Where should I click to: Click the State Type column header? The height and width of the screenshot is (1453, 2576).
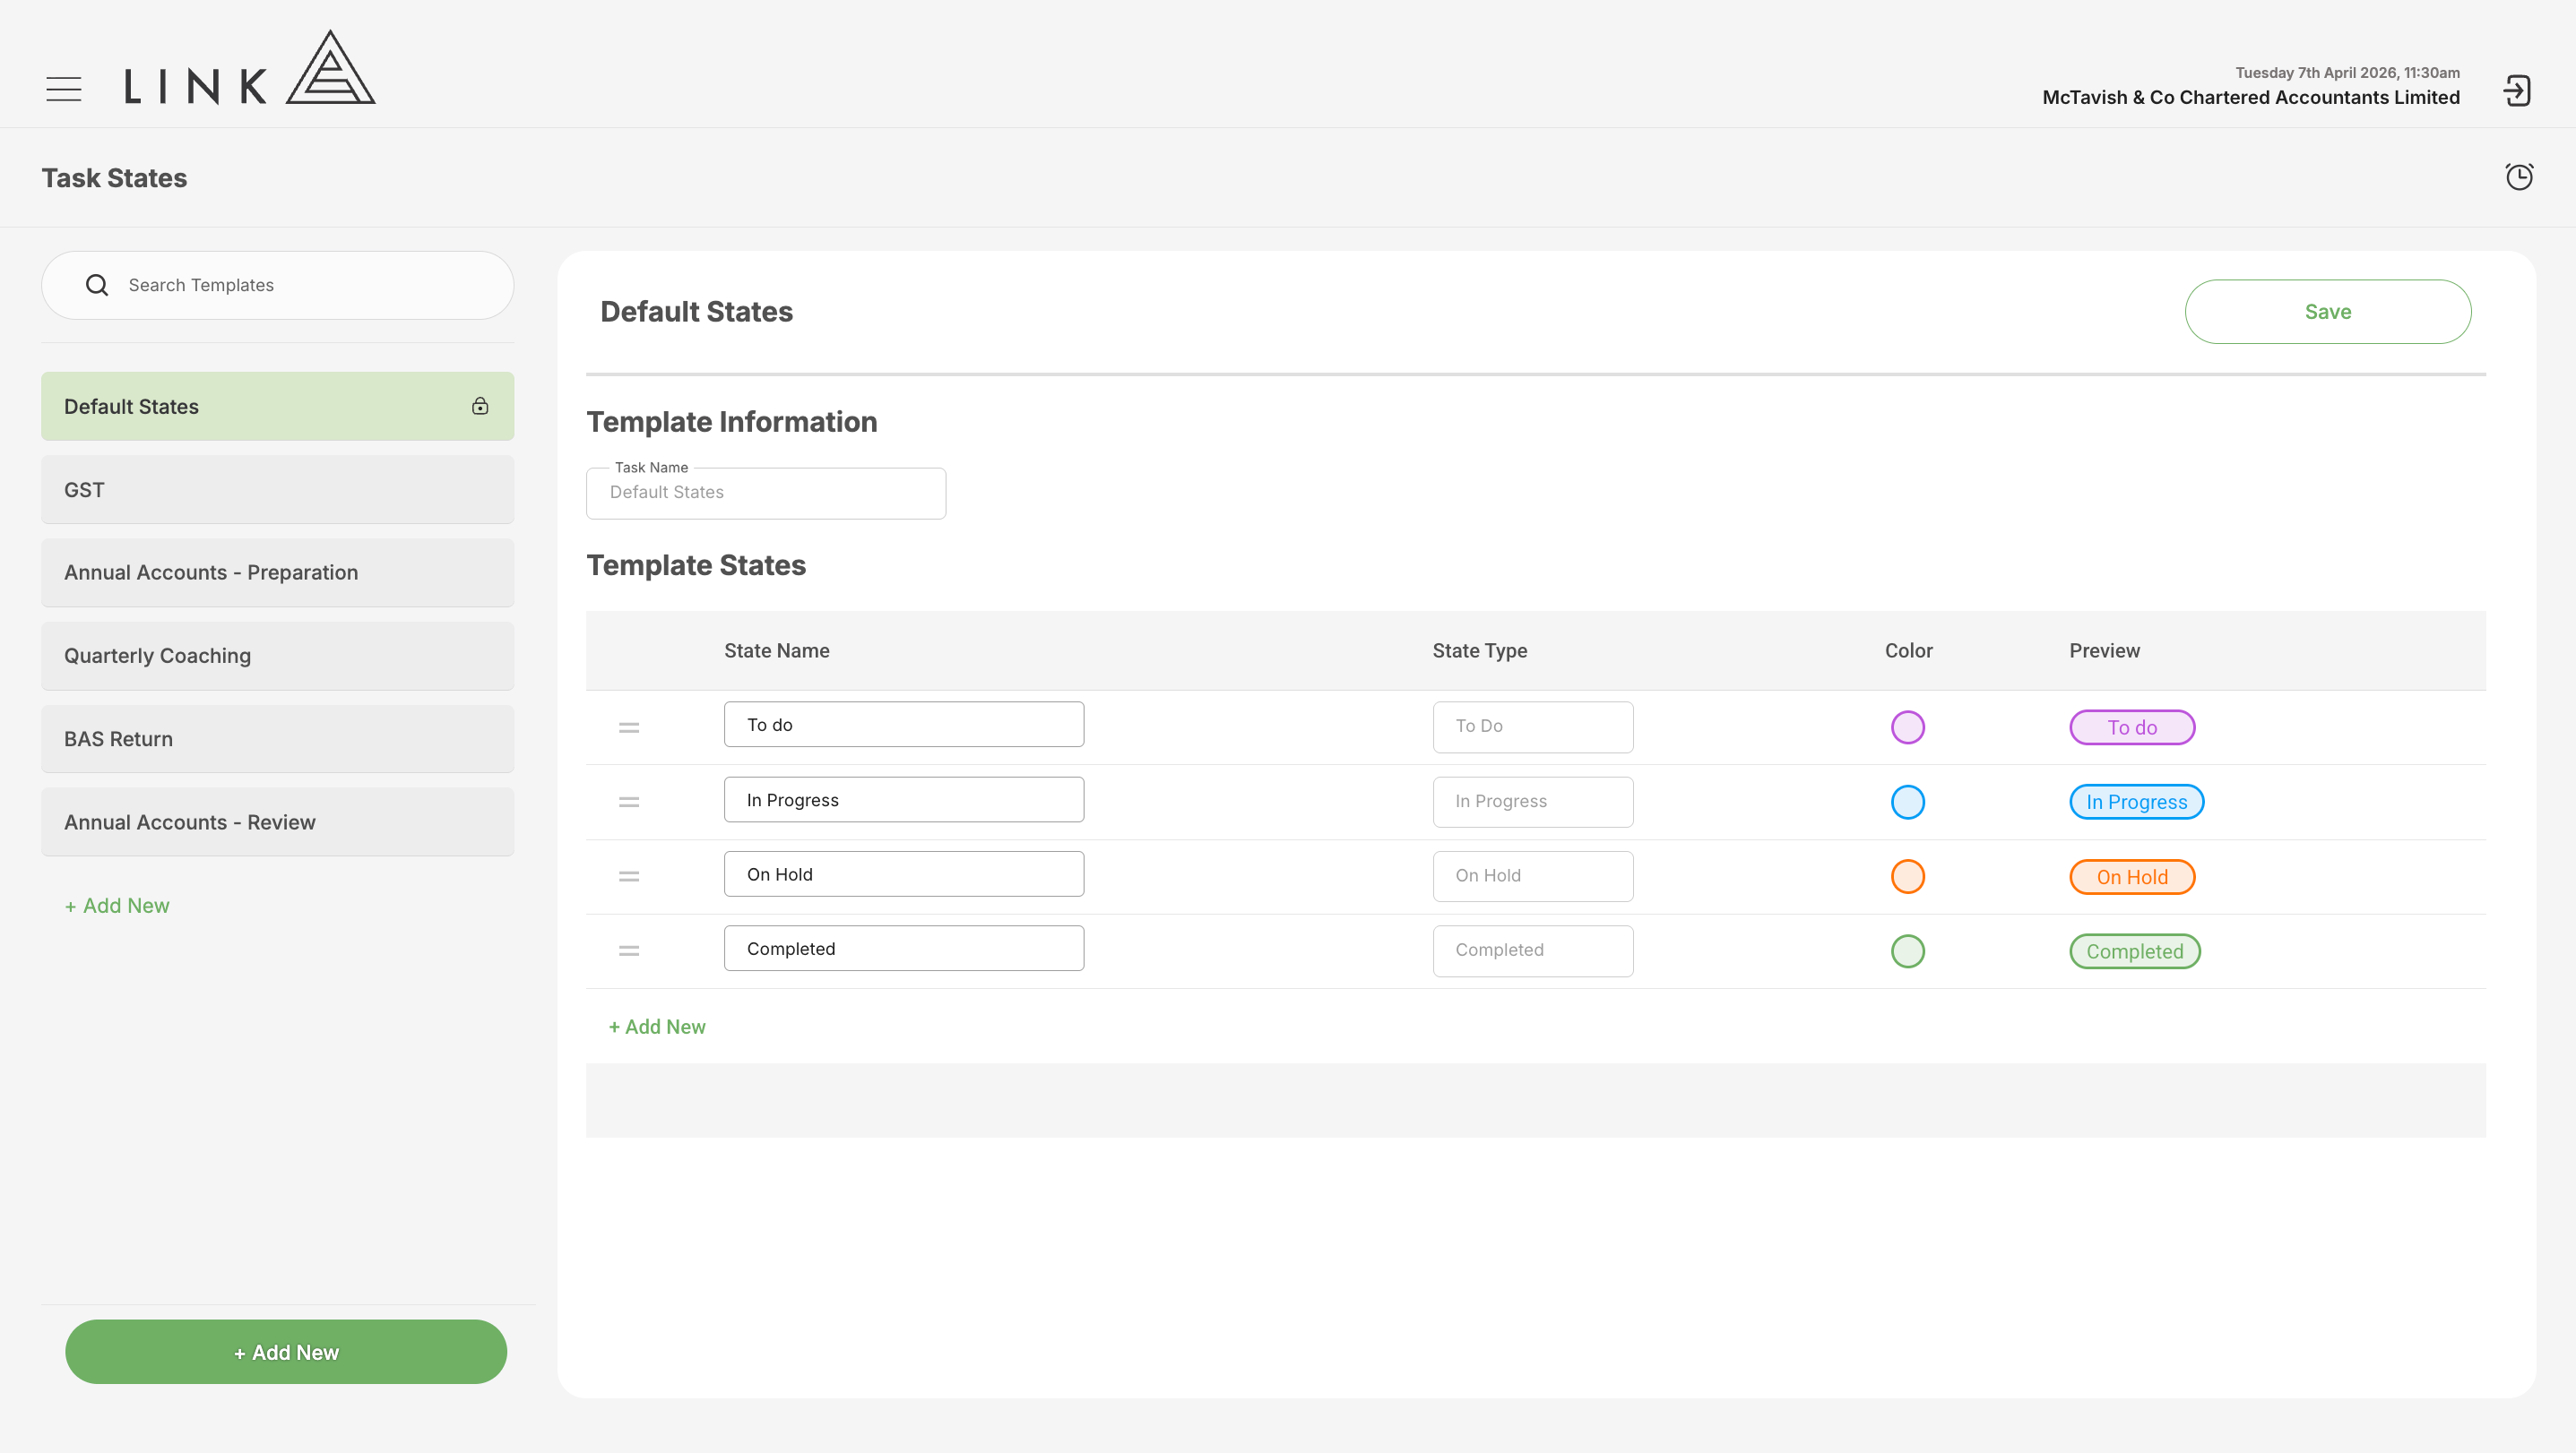point(1480,650)
